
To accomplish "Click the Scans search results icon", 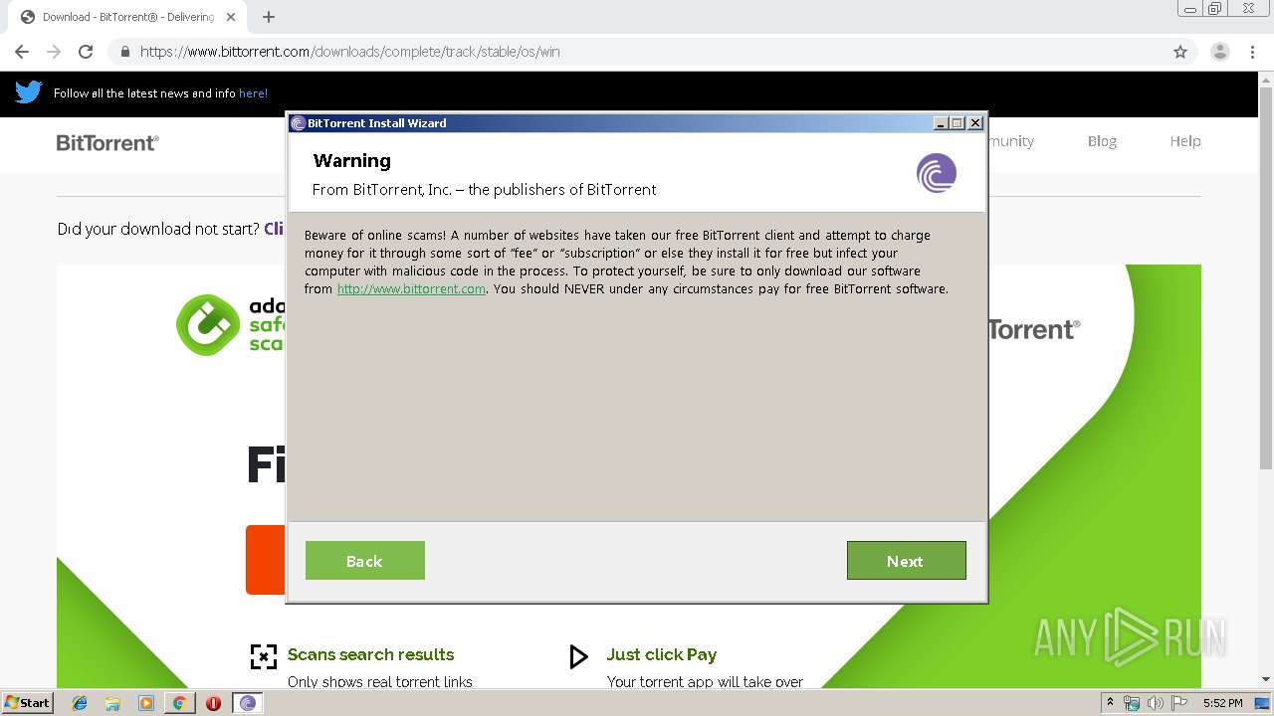I will [263, 656].
